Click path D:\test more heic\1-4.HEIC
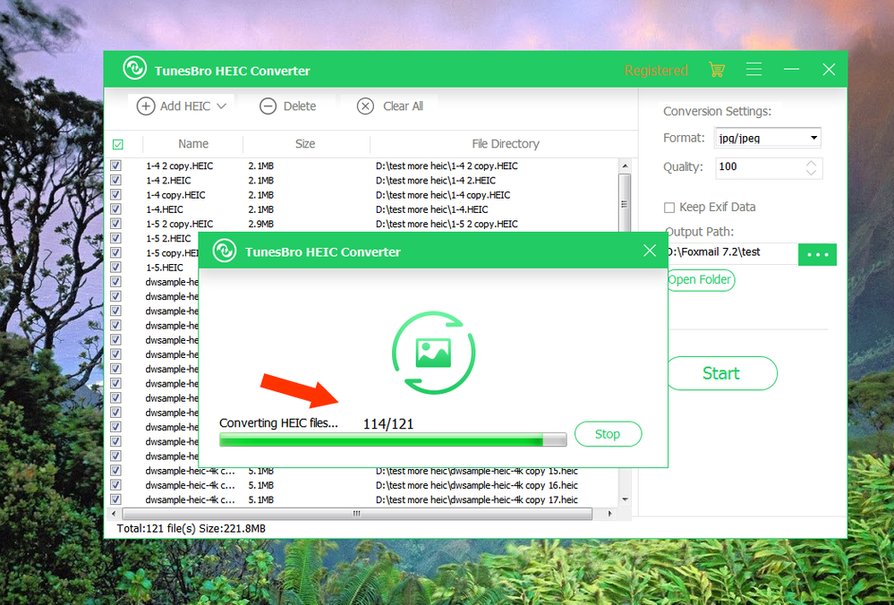 pyautogui.click(x=432, y=209)
